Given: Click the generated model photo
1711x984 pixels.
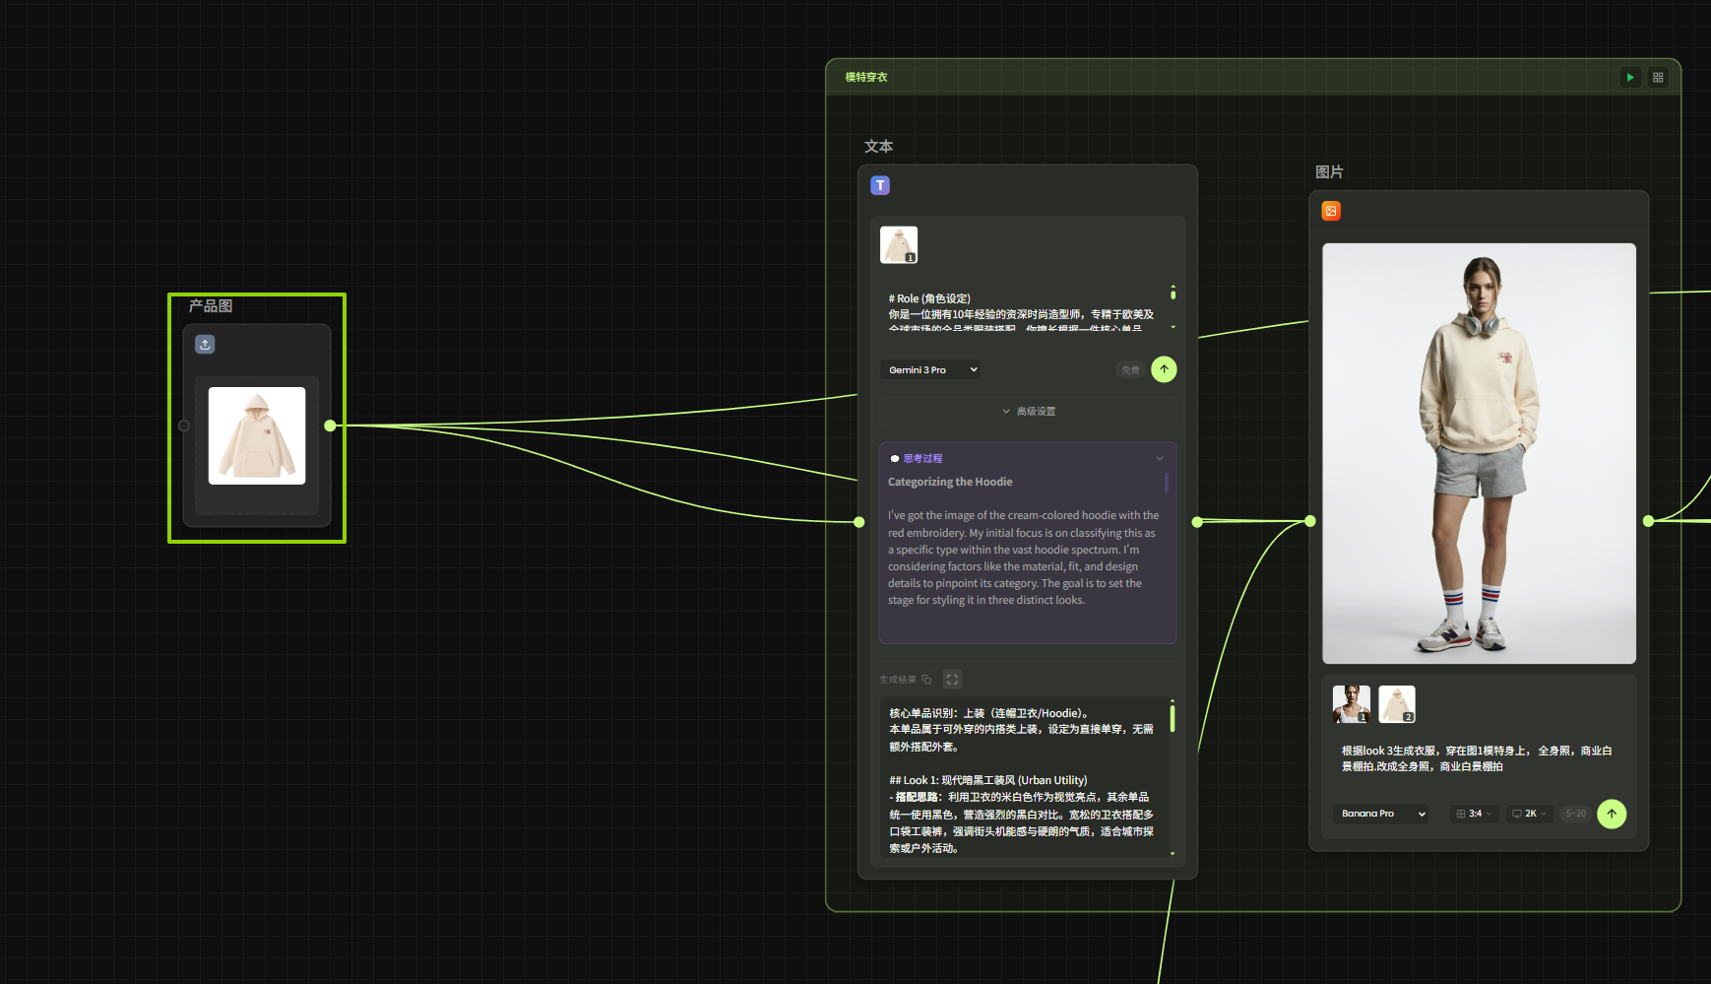Looking at the screenshot, I should (1479, 453).
